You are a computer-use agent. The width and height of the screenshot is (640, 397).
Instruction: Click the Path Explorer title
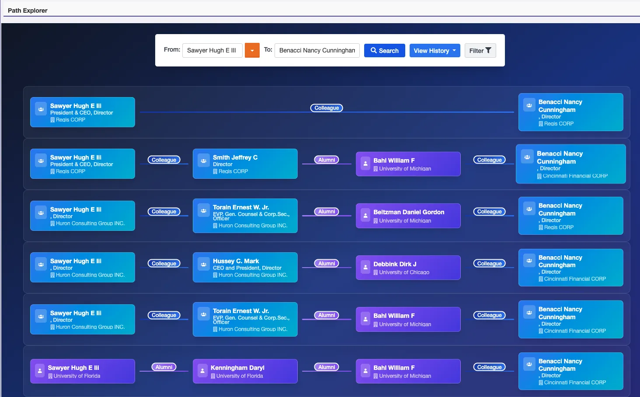click(x=28, y=10)
